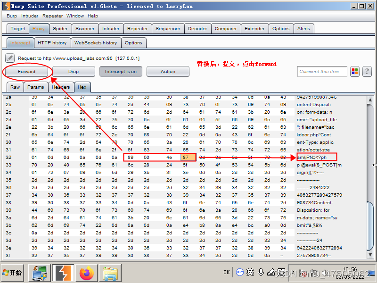Open the Burp Suite taskbar icon

63,273
